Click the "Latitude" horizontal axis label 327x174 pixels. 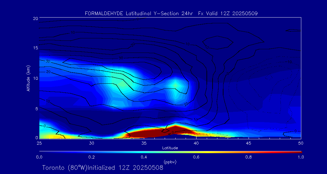point(170,148)
